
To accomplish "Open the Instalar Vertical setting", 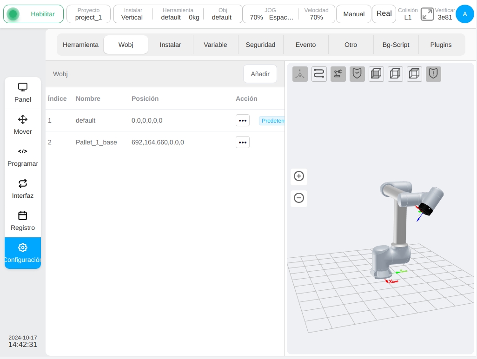I will pyautogui.click(x=132, y=14).
